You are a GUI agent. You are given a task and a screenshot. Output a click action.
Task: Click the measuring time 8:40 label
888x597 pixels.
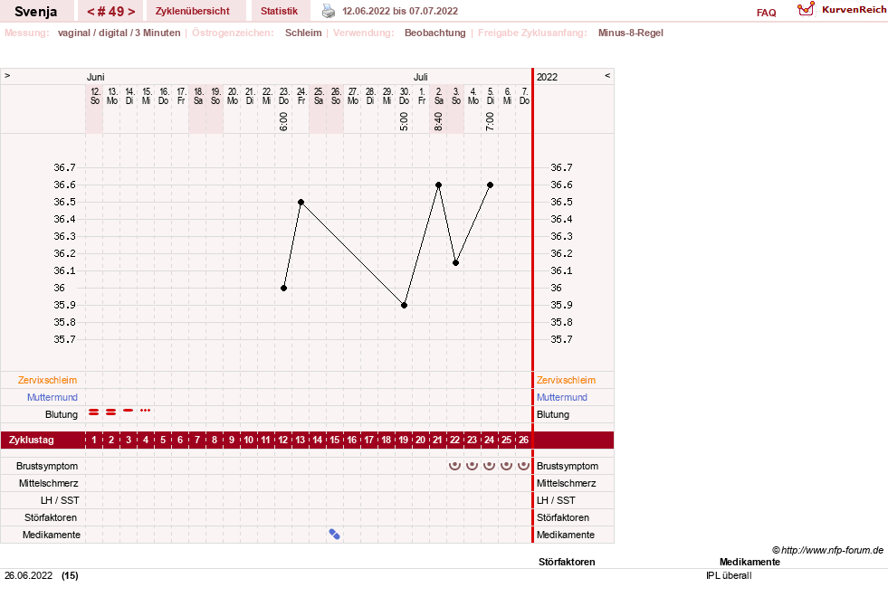[438, 122]
